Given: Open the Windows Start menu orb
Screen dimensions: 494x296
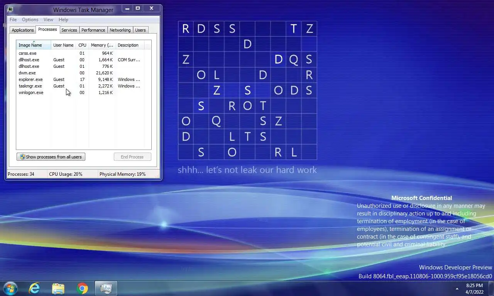Looking at the screenshot, I should 10,288.
